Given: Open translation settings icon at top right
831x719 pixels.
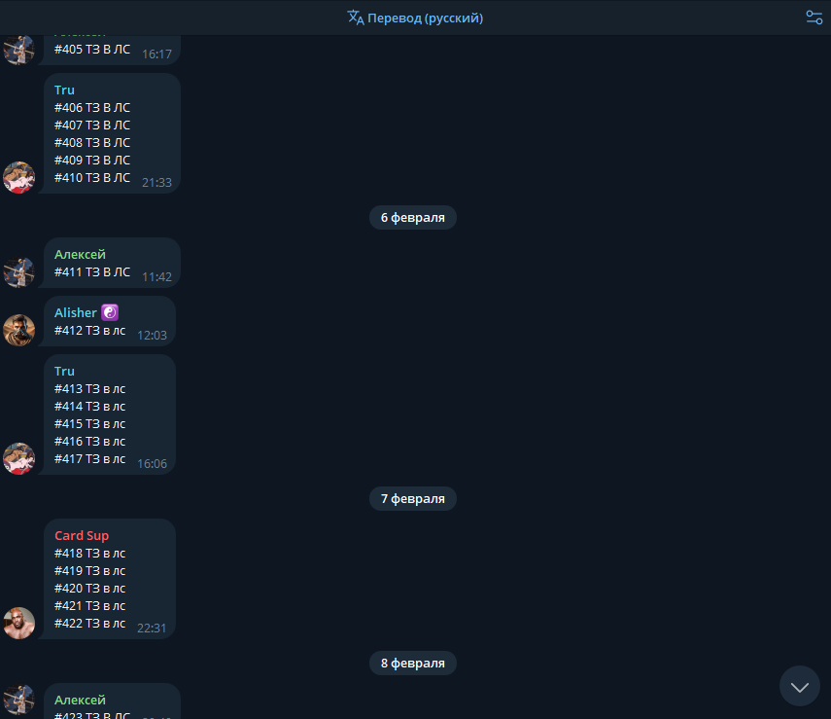Looking at the screenshot, I should tap(814, 18).
